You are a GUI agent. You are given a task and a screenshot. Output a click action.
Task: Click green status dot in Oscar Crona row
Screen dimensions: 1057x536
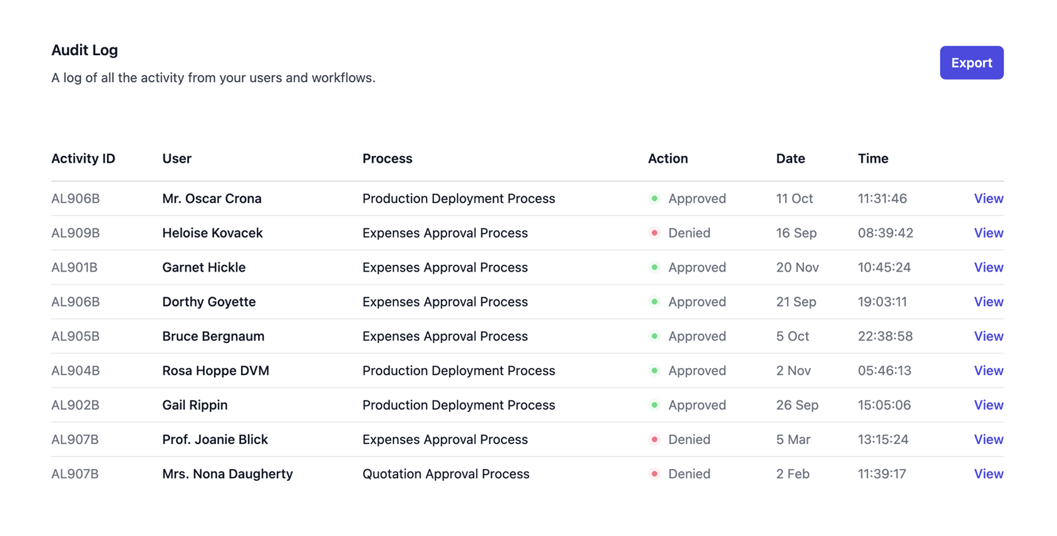[x=654, y=198]
